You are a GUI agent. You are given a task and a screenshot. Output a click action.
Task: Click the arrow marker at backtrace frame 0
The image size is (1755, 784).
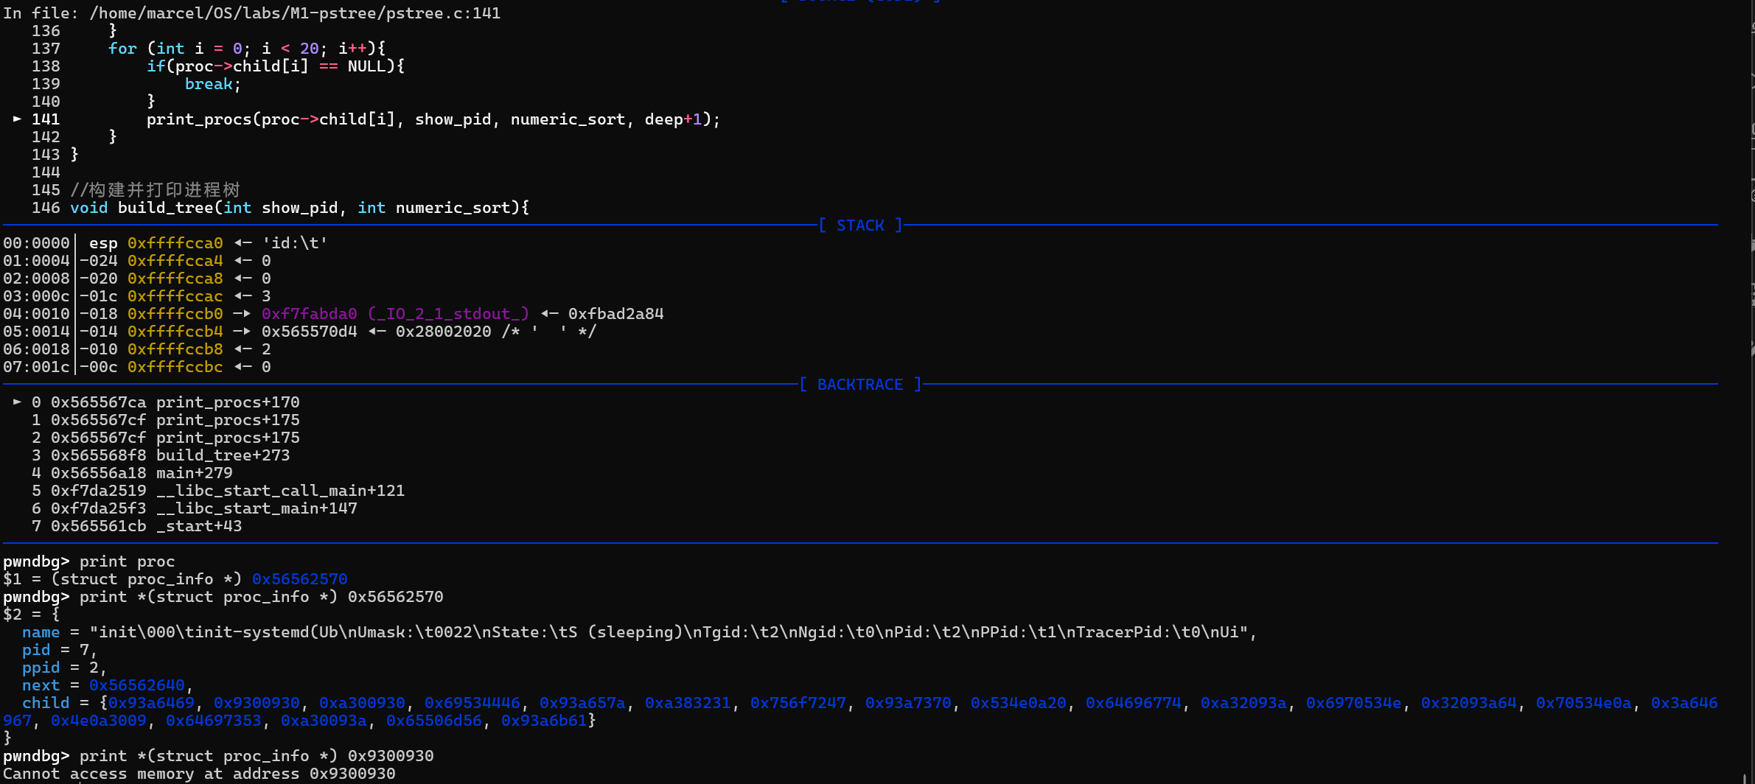17,402
